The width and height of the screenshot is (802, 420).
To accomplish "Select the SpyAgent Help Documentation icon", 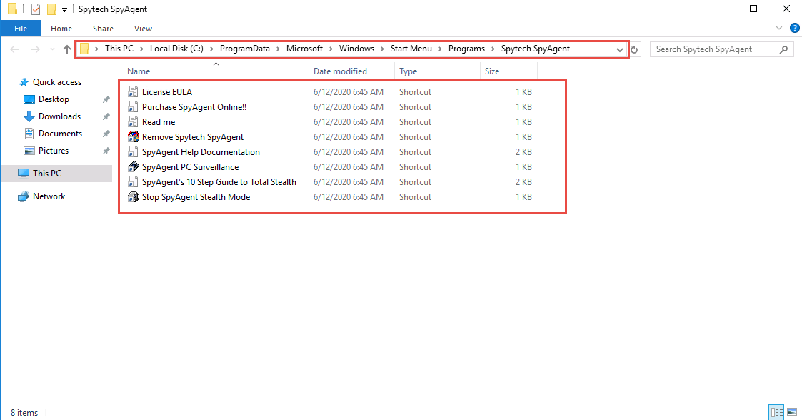I will (x=133, y=152).
